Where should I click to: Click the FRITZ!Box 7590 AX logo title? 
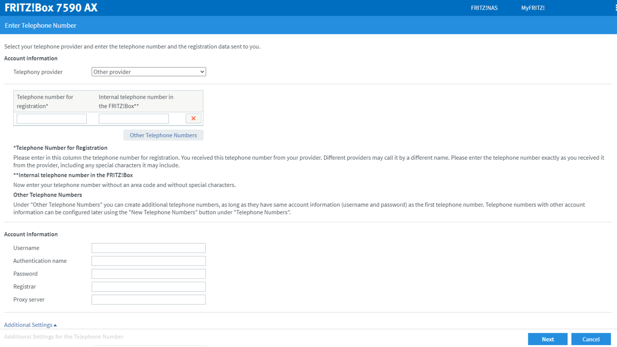pos(51,8)
